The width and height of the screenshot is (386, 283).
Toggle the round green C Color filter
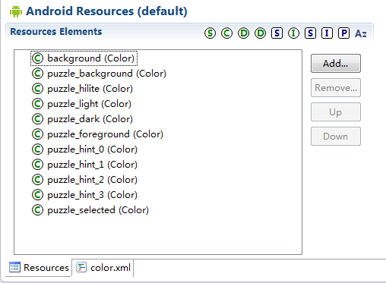click(x=226, y=33)
